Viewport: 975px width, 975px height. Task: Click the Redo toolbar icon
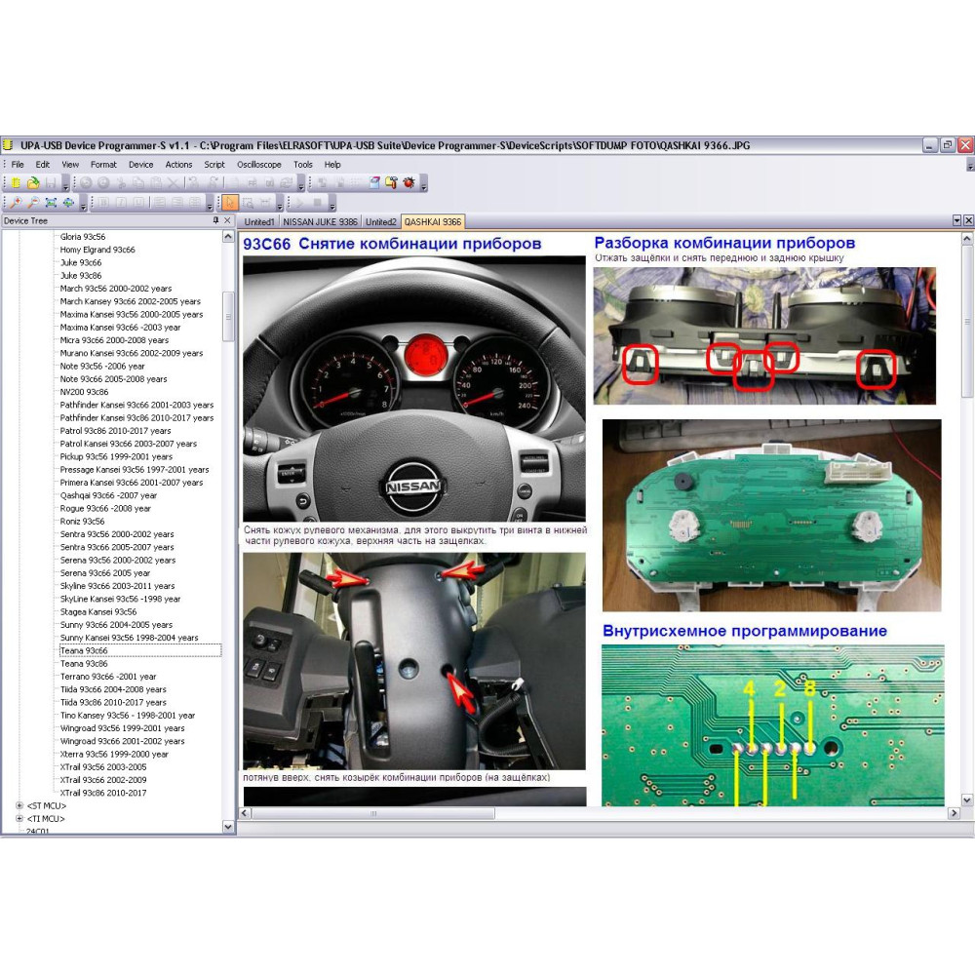coord(103,183)
